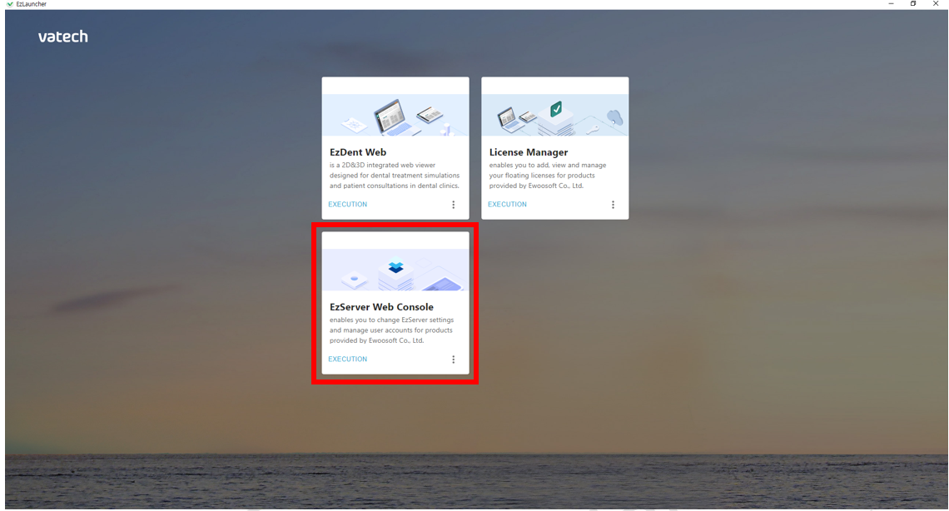949x511 pixels.
Task: Click EXECUTION on the License Manager card
Action: (x=507, y=205)
